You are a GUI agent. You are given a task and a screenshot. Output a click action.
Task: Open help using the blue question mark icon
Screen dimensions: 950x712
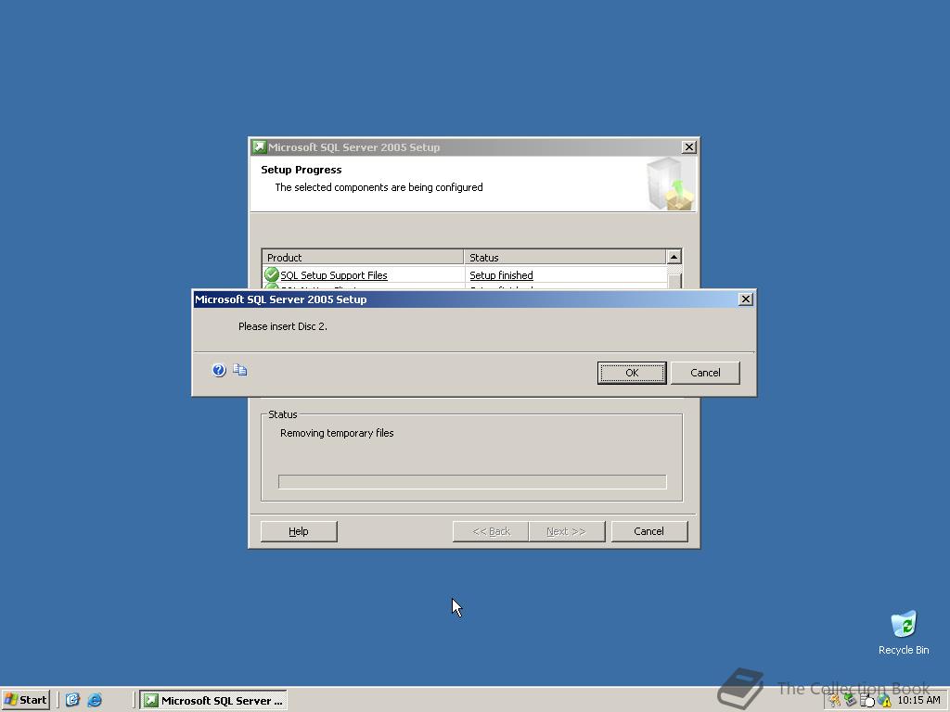[x=219, y=370]
